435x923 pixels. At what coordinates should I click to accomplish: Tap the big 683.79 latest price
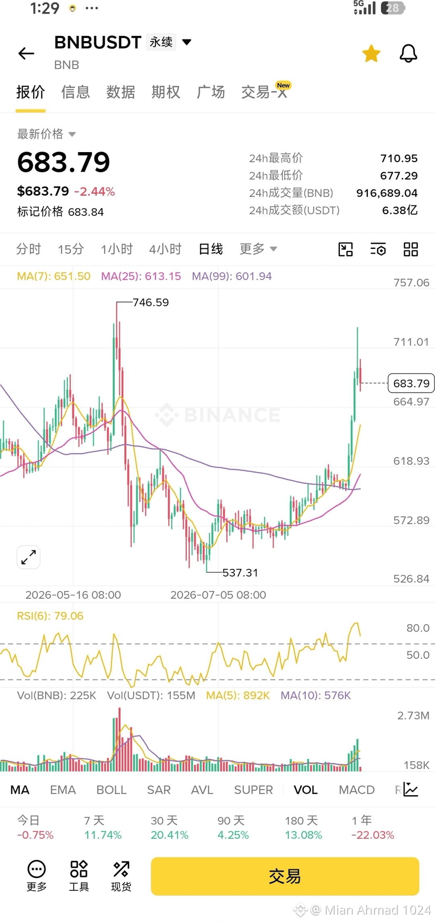coord(64,162)
